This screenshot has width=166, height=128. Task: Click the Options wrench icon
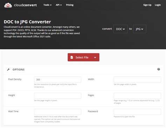click(x=8, y=69)
